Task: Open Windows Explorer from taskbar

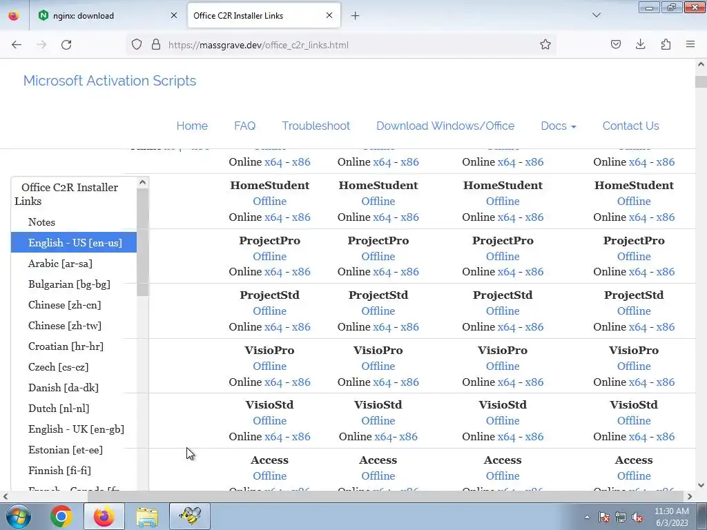Action: (x=147, y=516)
